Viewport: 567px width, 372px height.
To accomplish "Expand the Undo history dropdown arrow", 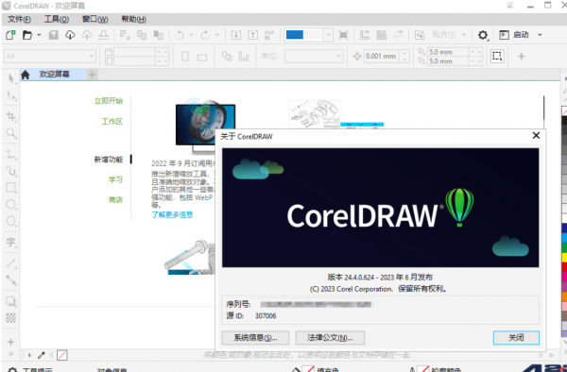I will click(x=191, y=35).
